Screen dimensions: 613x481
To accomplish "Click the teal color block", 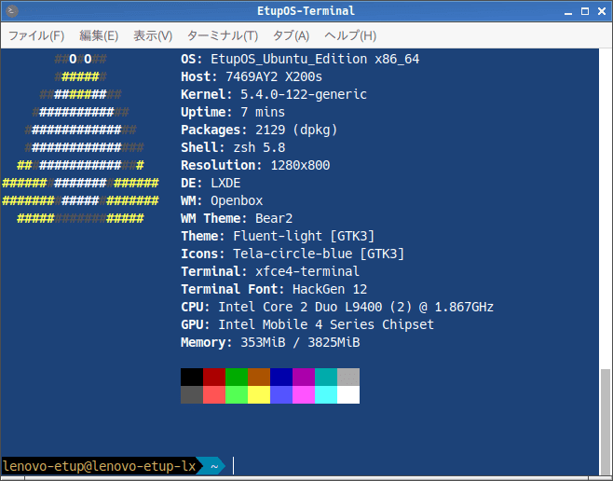I will [326, 377].
